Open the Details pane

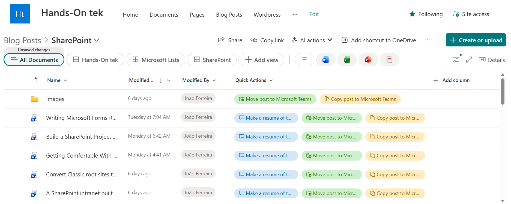[492, 60]
